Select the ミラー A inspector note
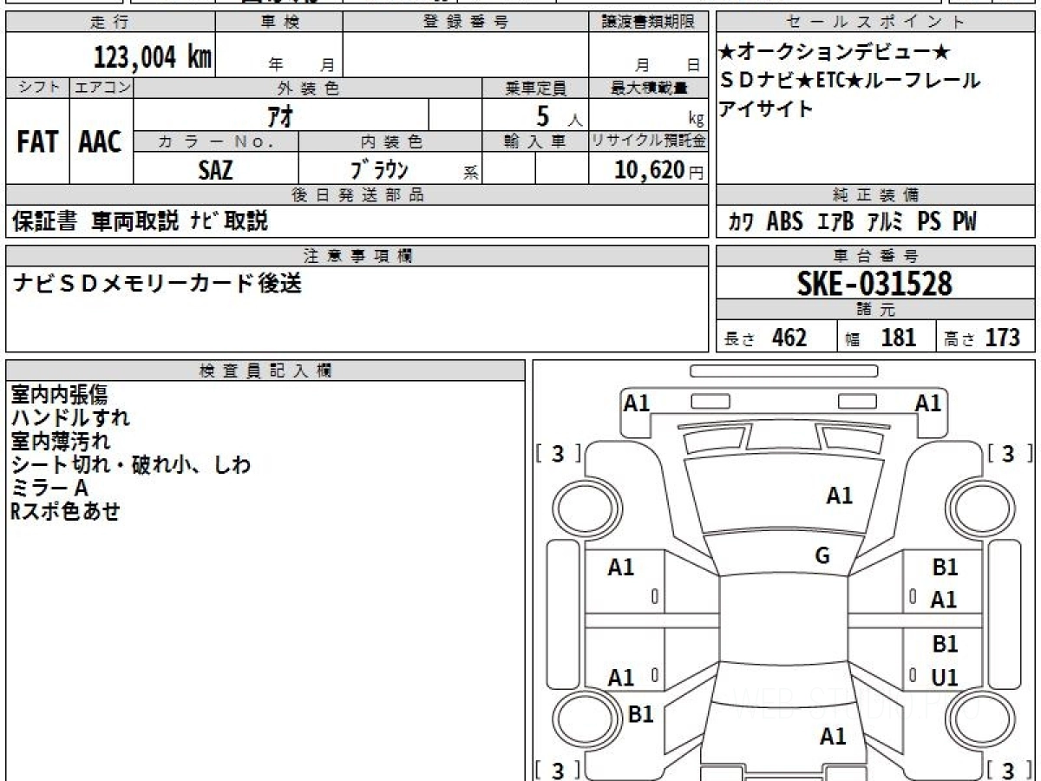1041x781 pixels. pos(49,489)
